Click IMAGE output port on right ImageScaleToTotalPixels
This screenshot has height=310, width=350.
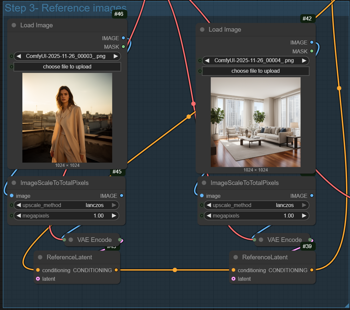(x=311, y=196)
